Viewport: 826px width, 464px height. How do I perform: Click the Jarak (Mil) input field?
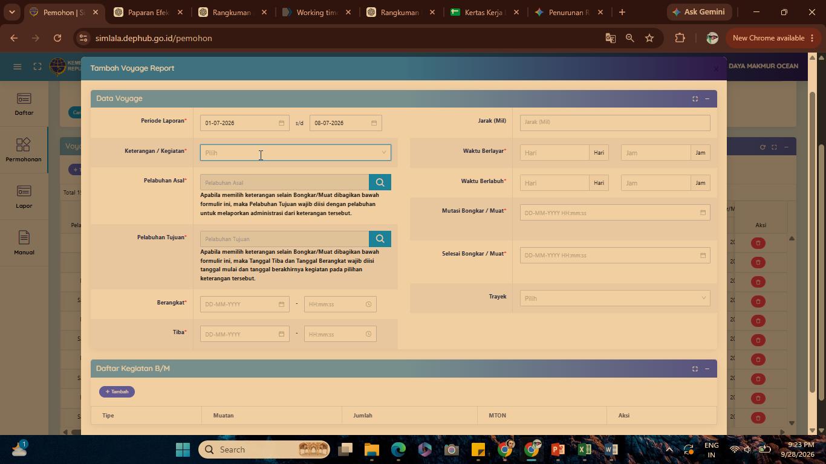615,122
